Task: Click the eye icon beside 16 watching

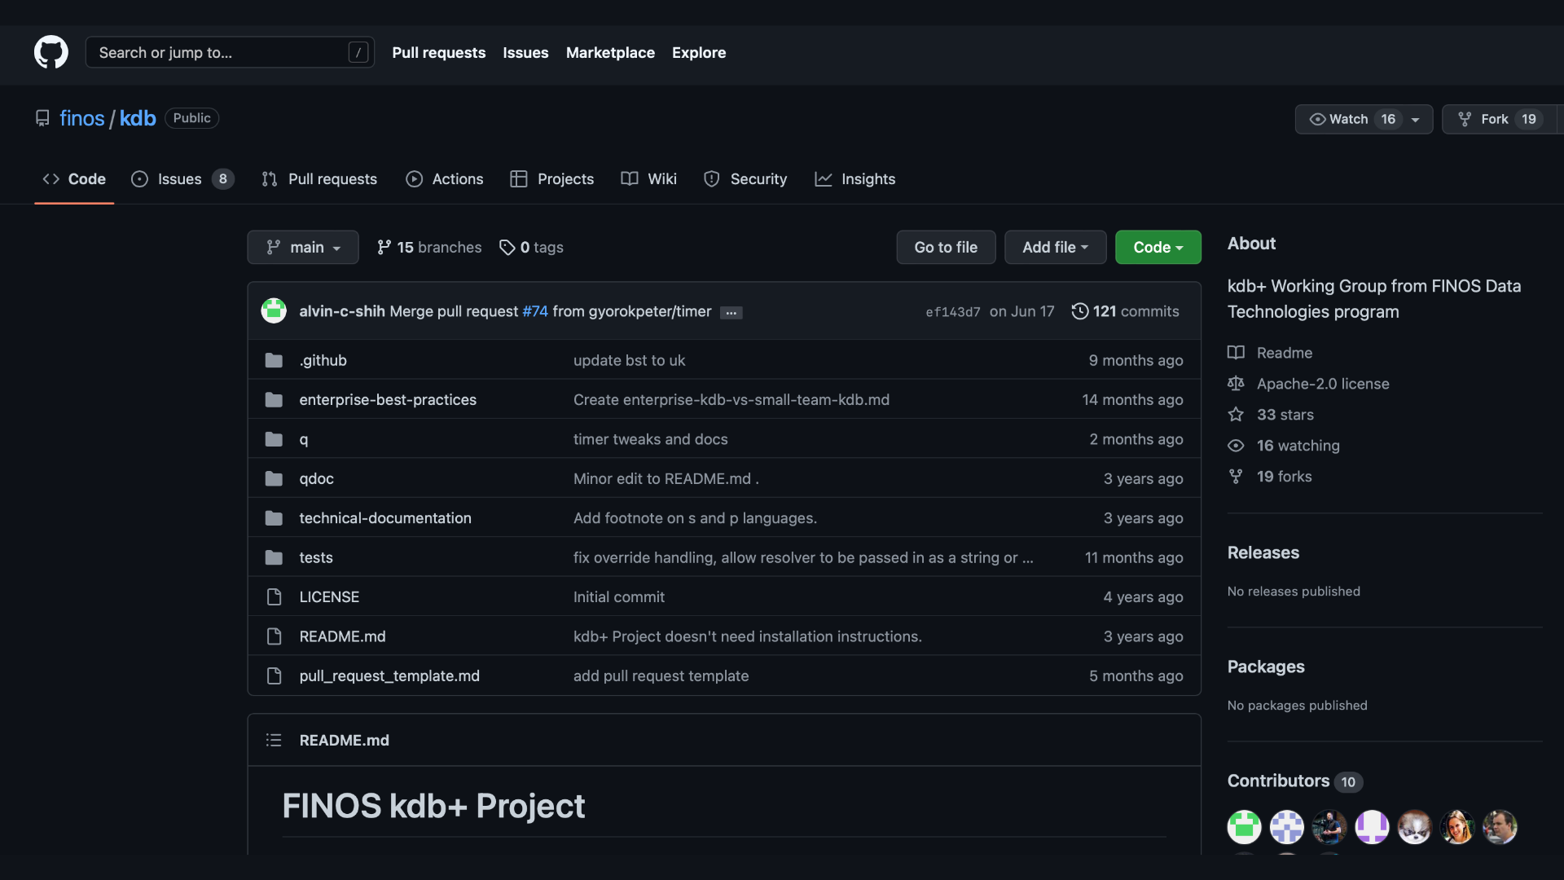Action: coord(1236,446)
